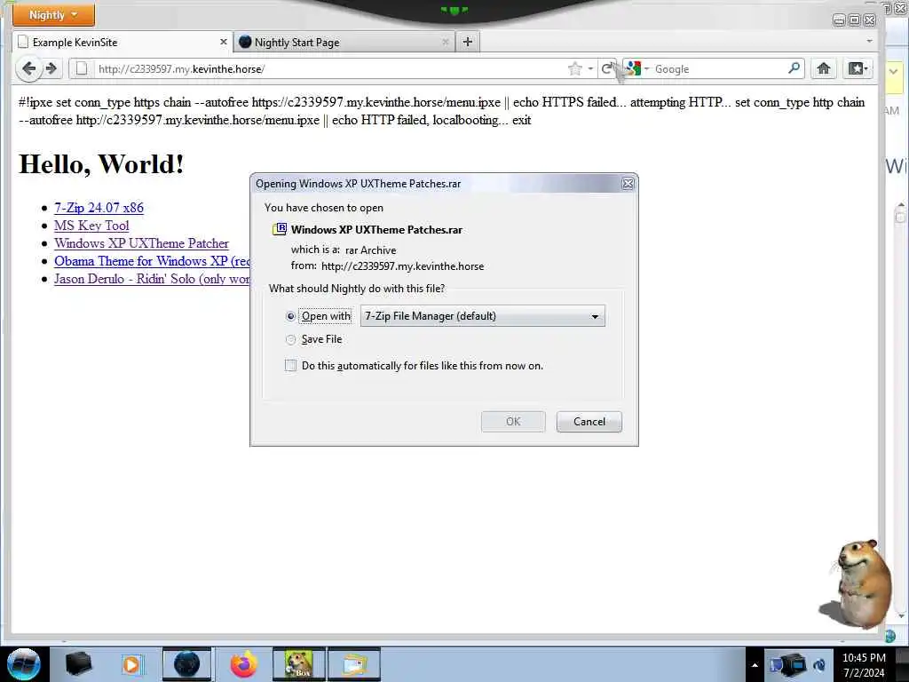Click the Windows XP UXTheme Patches.rar filename
The width and height of the screenshot is (909, 682).
pos(376,230)
